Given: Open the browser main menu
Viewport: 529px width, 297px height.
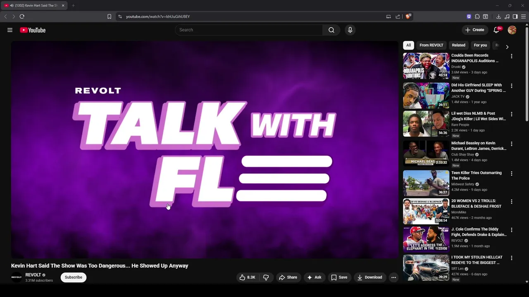Looking at the screenshot, I should [523, 16].
